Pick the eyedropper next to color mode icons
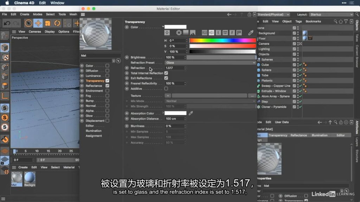The height and width of the screenshot is (202, 360). coord(251,33)
